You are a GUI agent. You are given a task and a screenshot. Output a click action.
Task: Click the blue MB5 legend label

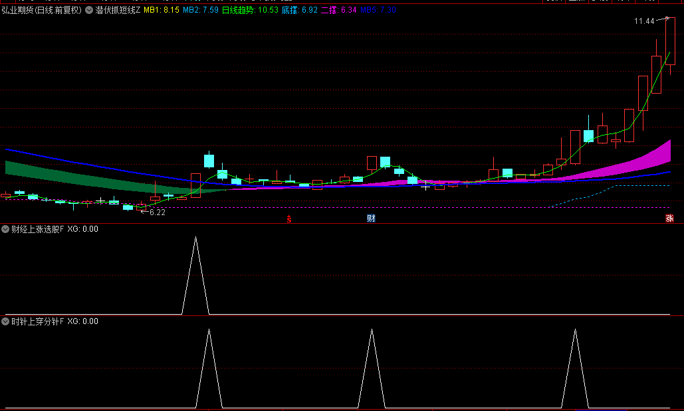(378, 10)
